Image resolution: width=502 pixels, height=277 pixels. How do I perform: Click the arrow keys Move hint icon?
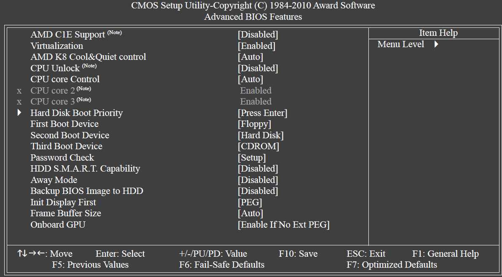pyautogui.click(x=31, y=253)
